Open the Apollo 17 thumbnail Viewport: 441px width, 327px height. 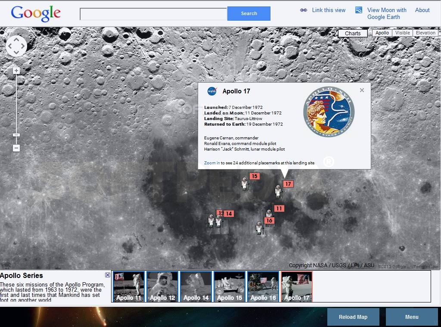[x=297, y=287]
